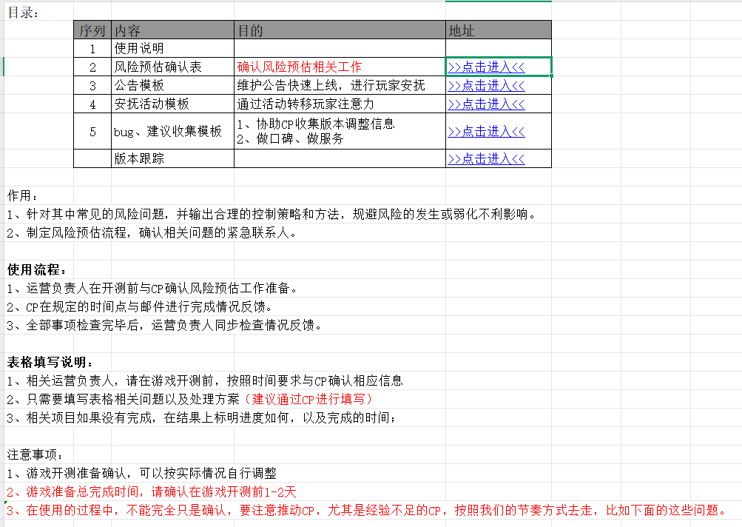Select the 通过活动转移玩家注意力 cell
The width and height of the screenshot is (742, 527).
tap(340, 104)
